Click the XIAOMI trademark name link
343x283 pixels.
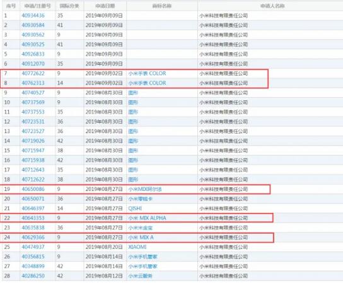137,247
